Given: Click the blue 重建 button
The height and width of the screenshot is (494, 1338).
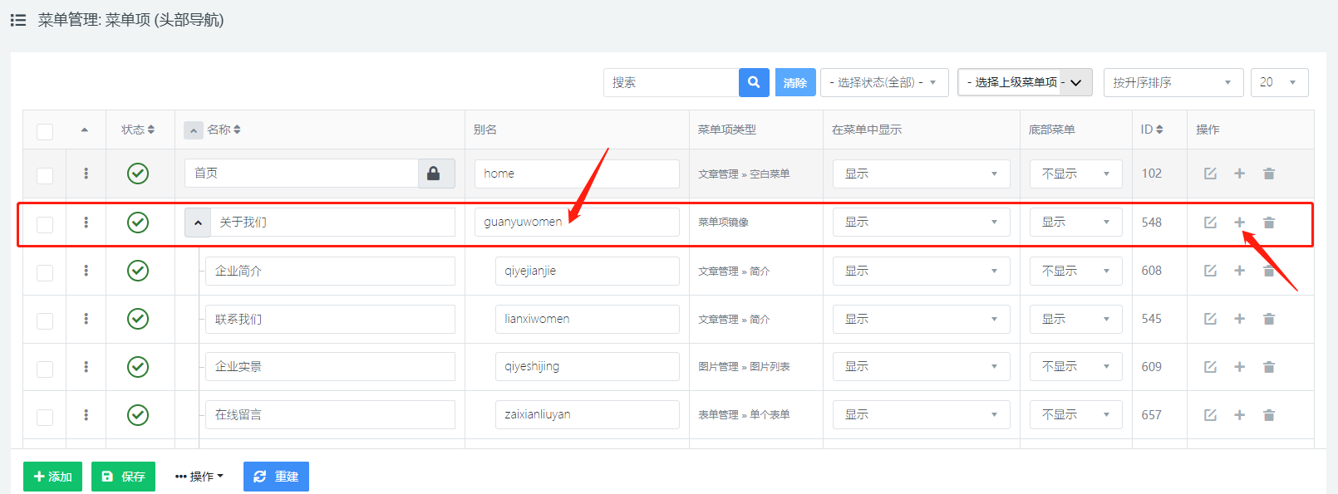Looking at the screenshot, I should click(276, 477).
